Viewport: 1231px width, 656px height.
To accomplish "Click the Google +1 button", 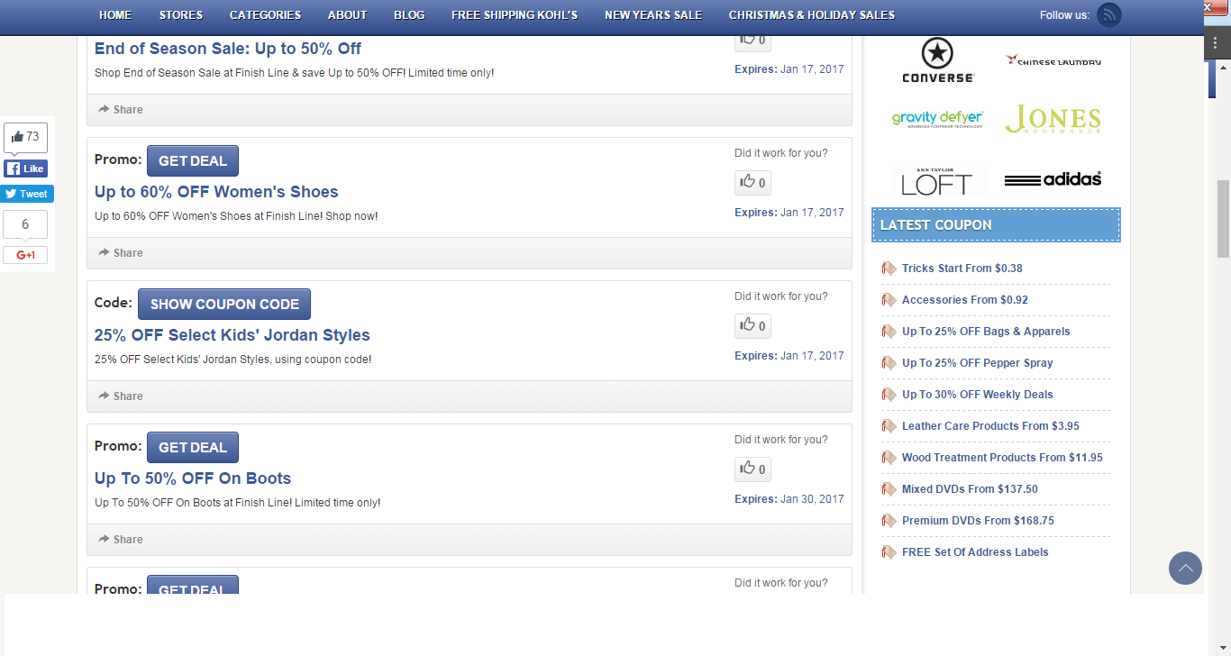I will (x=25, y=255).
